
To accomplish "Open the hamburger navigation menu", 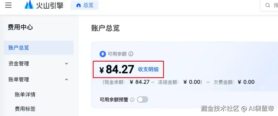I will [8, 5].
